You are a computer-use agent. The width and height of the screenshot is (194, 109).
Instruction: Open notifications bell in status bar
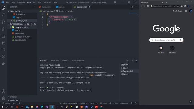[136, 104]
